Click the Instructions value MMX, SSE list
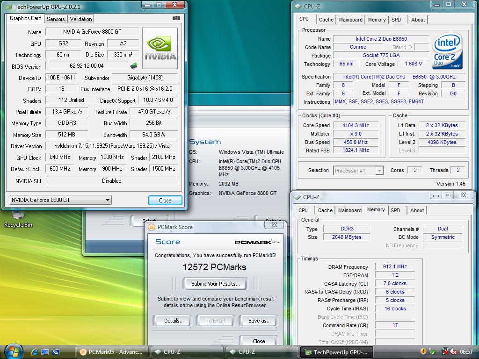Image resolution: width=479 pixels, height=359 pixels. pyautogui.click(x=399, y=101)
